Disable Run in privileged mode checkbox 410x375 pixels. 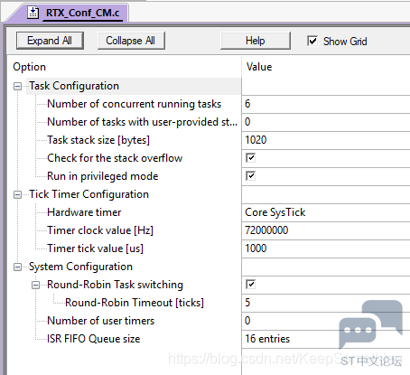[x=250, y=176]
